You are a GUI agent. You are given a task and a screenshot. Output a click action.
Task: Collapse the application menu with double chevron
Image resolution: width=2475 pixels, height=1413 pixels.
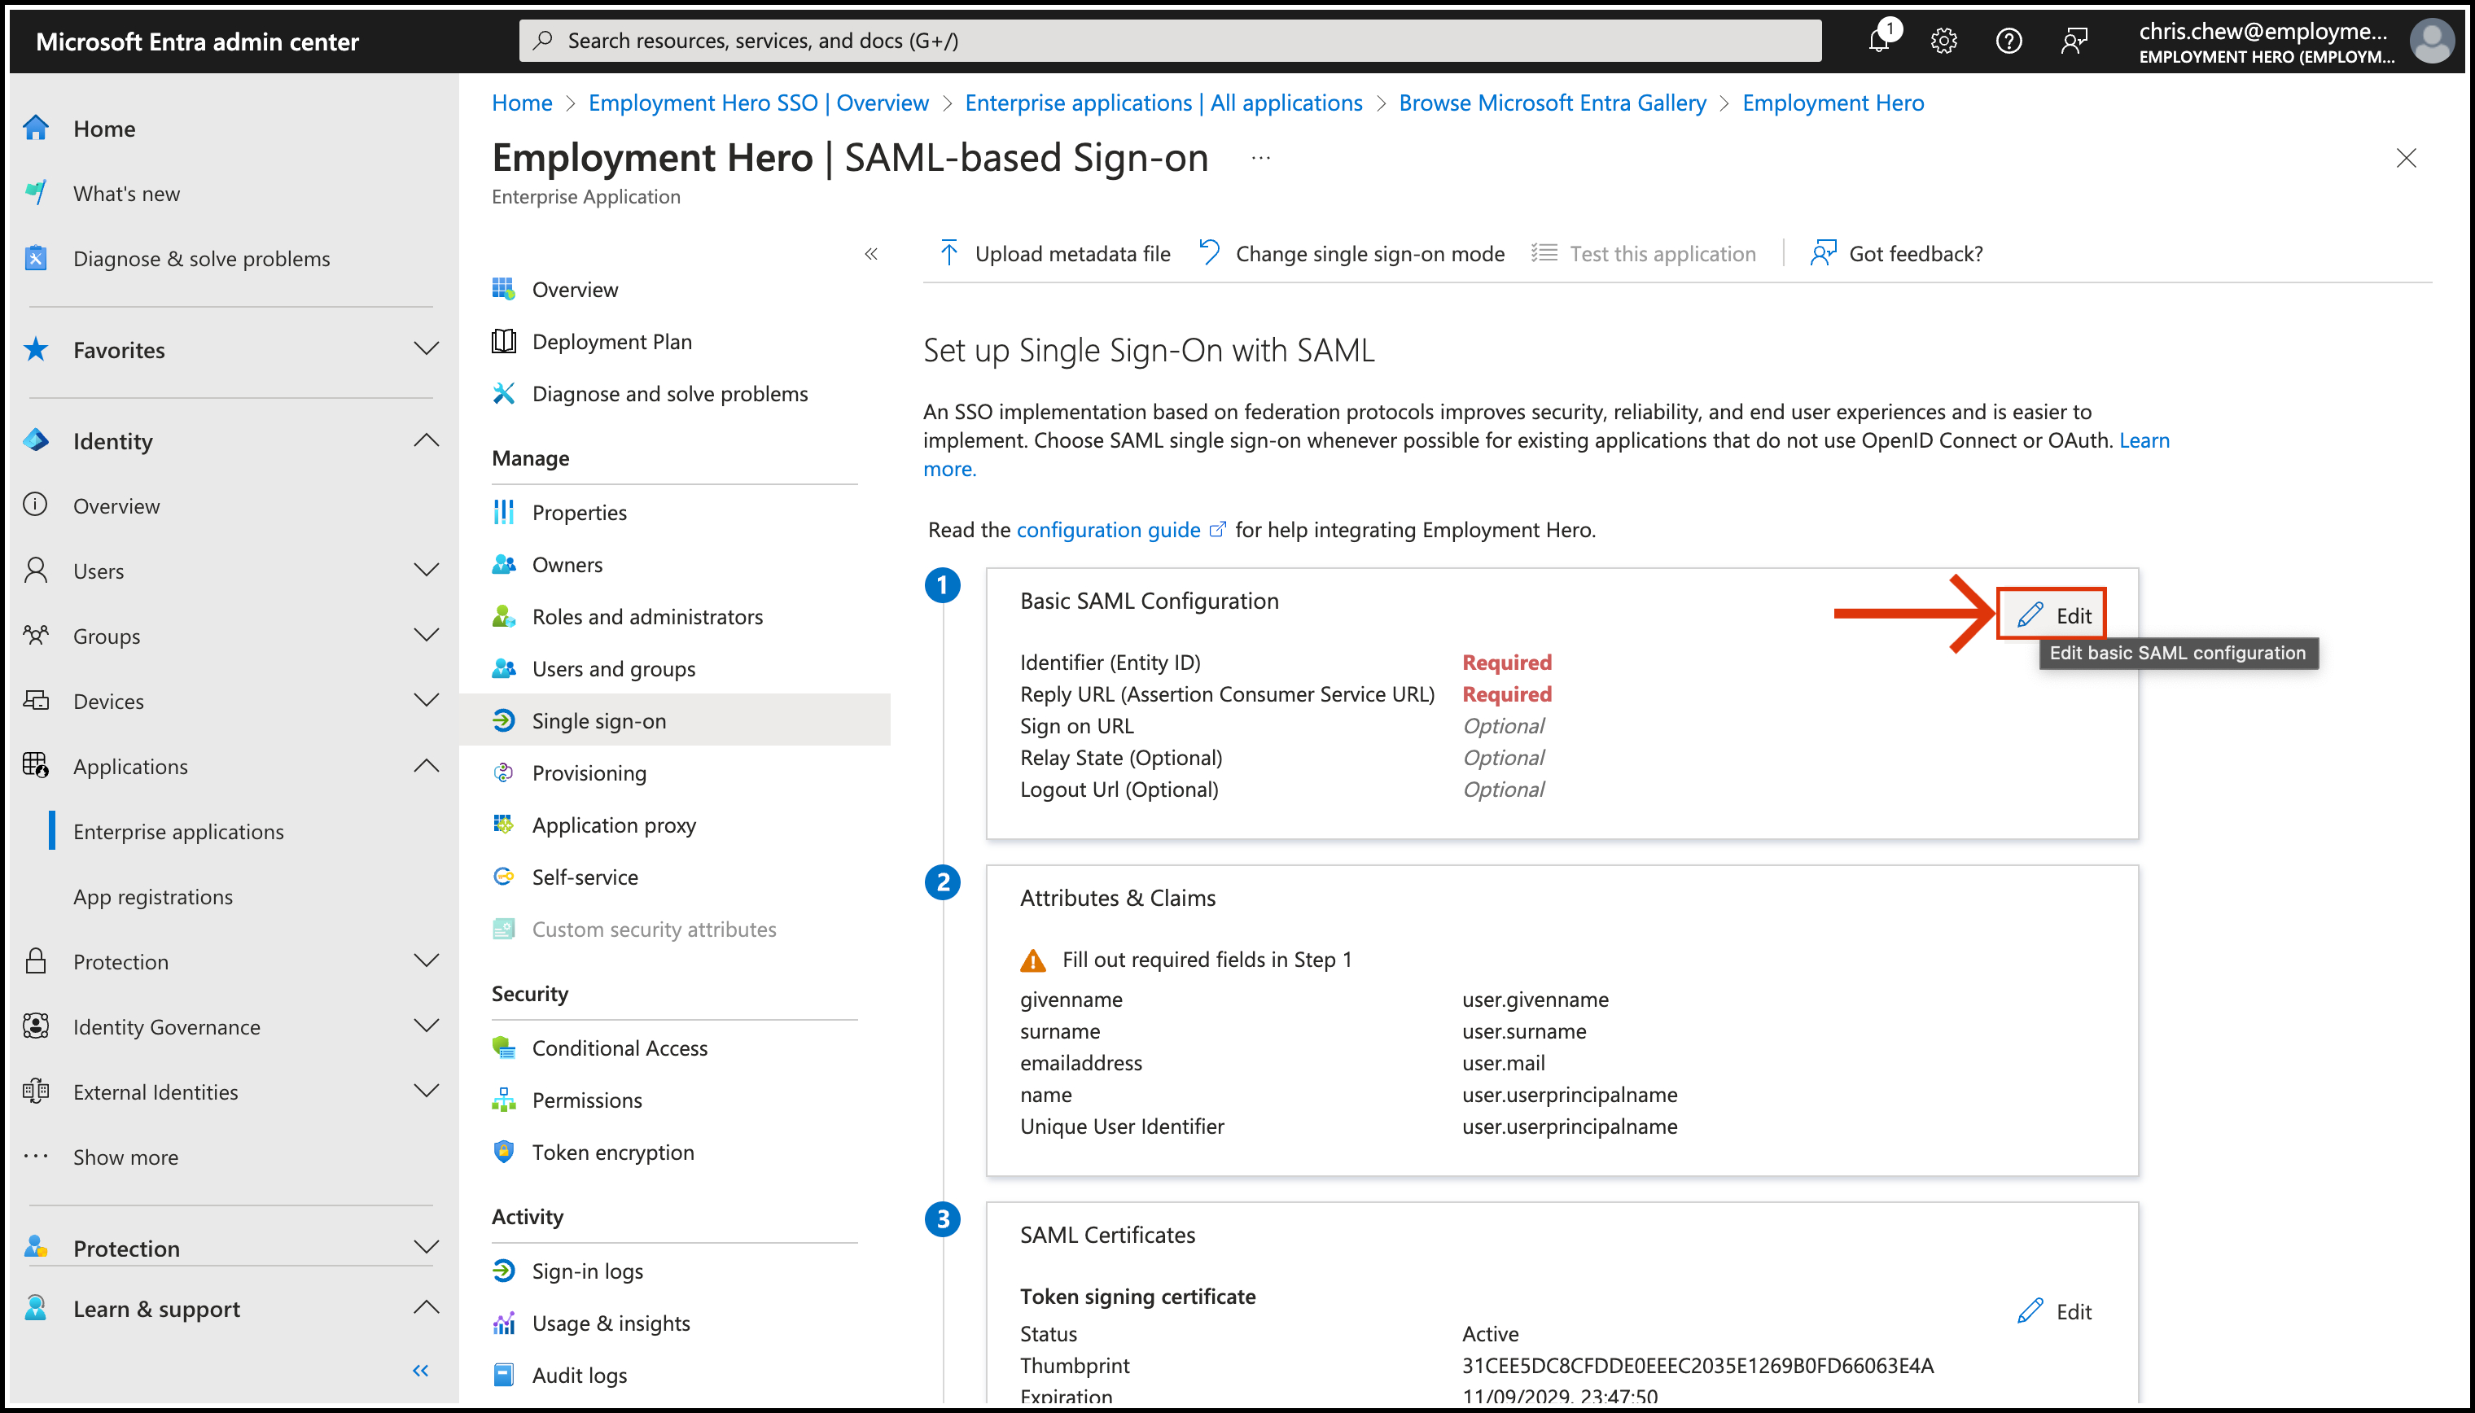870,253
